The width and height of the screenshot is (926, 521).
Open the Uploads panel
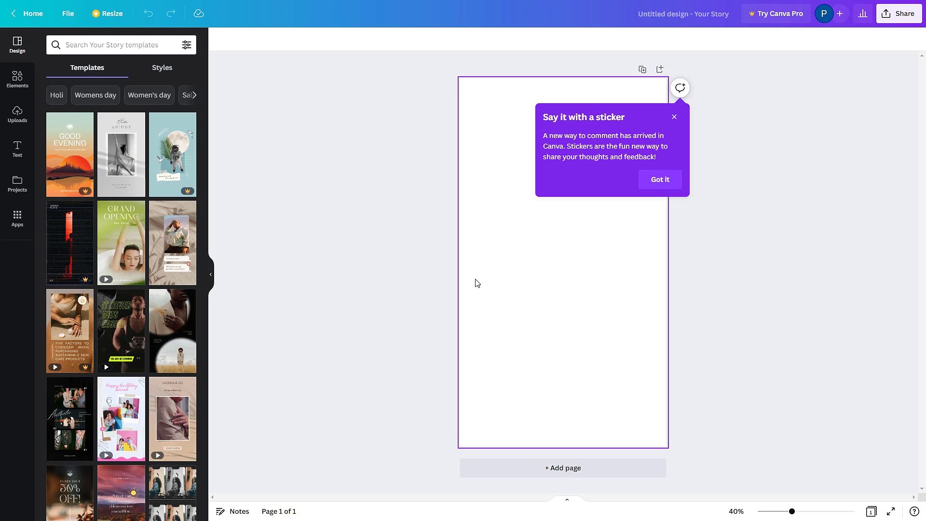tap(17, 113)
